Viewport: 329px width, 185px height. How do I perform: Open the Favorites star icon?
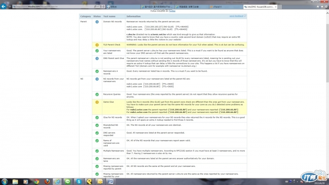click(322, 7)
